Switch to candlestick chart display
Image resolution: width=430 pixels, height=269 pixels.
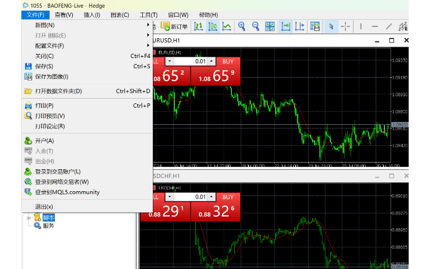point(213,27)
